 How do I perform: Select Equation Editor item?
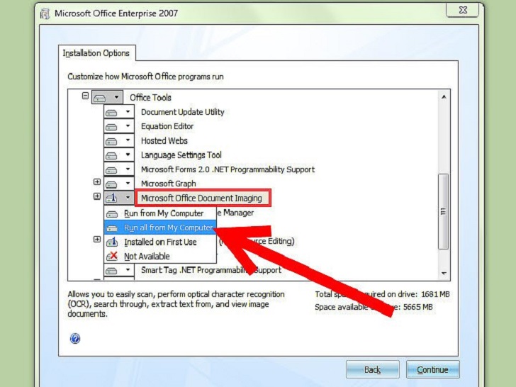(167, 126)
